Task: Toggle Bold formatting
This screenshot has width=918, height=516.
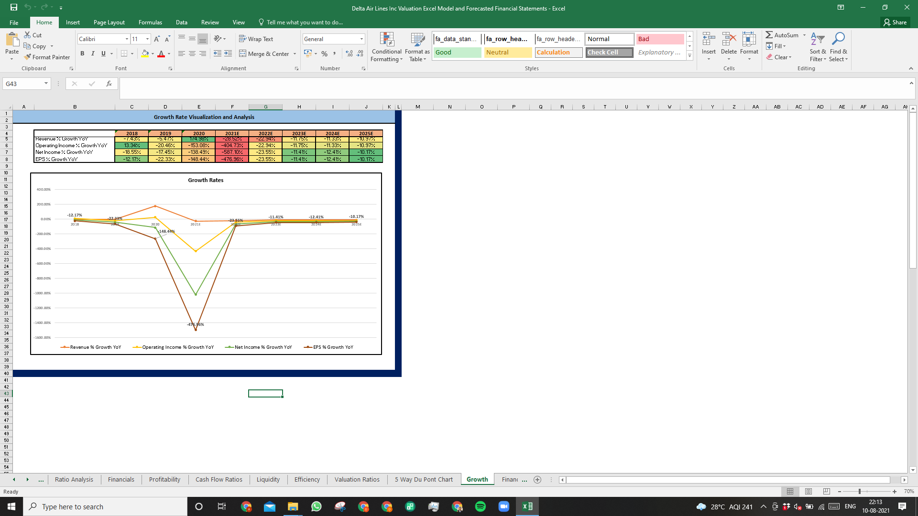Action: (82, 54)
